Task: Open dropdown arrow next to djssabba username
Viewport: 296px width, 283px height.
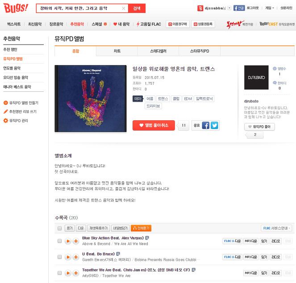Action: tap(229, 8)
